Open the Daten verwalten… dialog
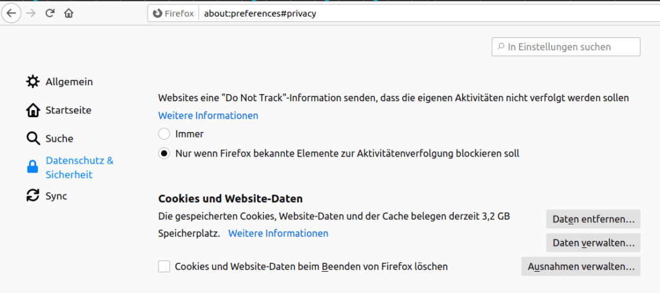This screenshot has width=660, height=293. pyautogui.click(x=593, y=243)
